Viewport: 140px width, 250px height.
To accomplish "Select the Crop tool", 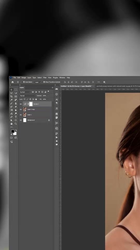I will (11, 96).
